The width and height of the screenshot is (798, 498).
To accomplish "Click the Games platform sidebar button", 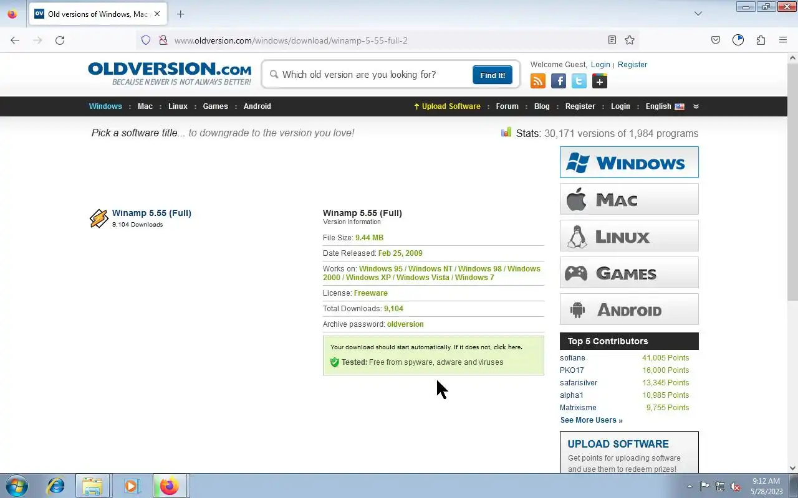I will 629,273.
